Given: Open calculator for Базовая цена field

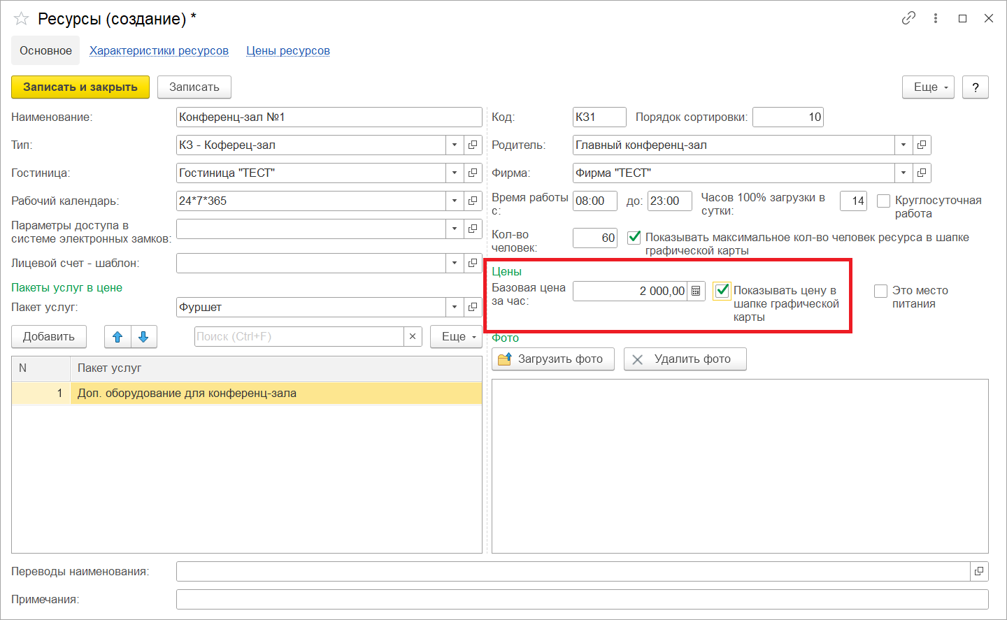Looking at the screenshot, I should [696, 291].
